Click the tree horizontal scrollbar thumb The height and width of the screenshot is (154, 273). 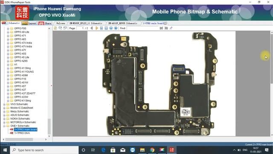19,139
